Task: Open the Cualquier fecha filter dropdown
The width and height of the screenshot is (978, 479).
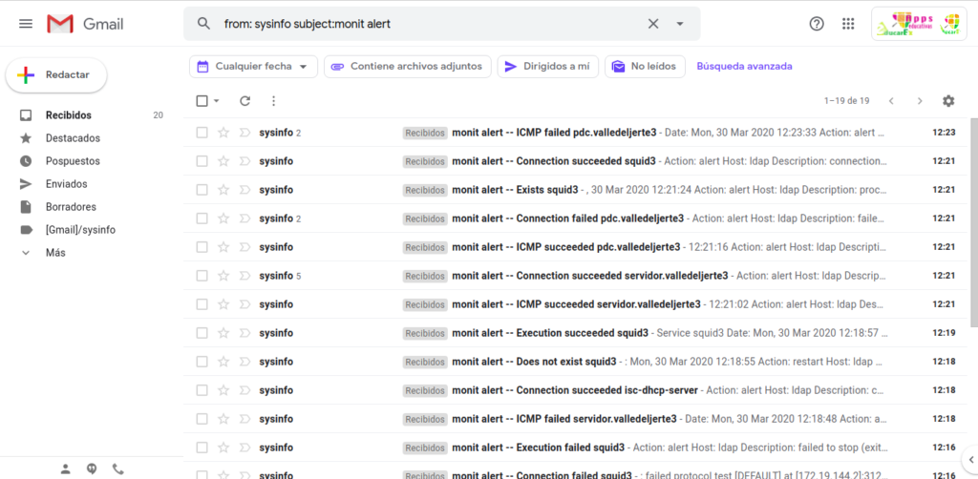Action: pos(253,67)
